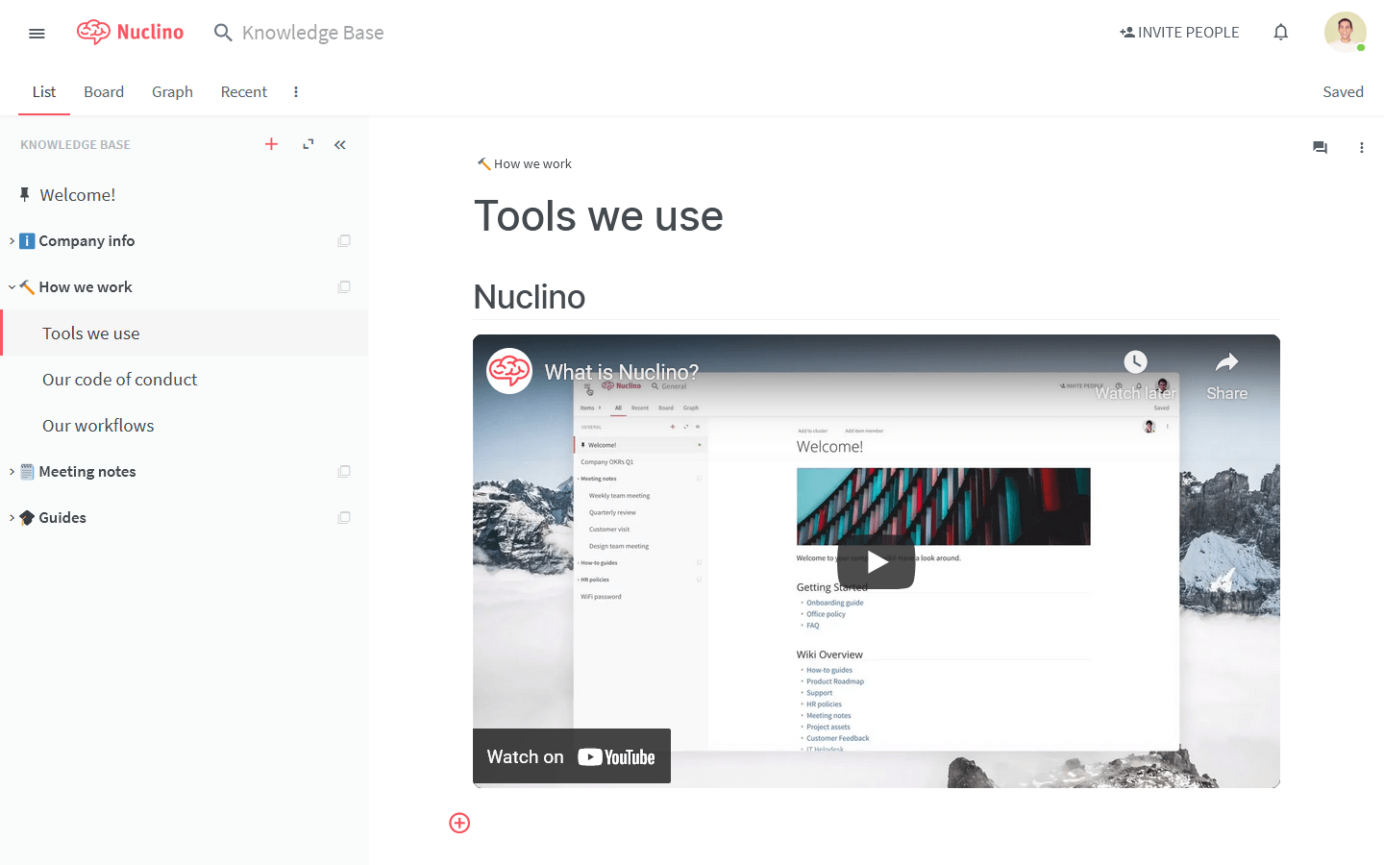This screenshot has width=1384, height=865.
Task: Open the Meeting notes cluster
Action: [87, 472]
